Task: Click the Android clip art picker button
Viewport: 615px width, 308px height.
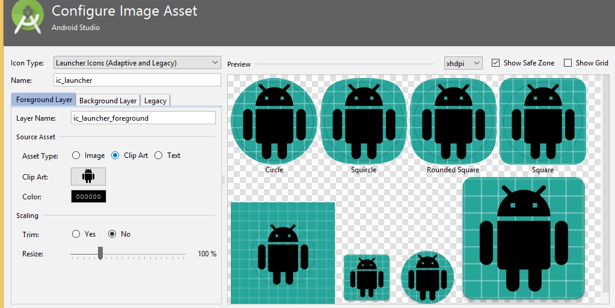Action: coord(88,177)
